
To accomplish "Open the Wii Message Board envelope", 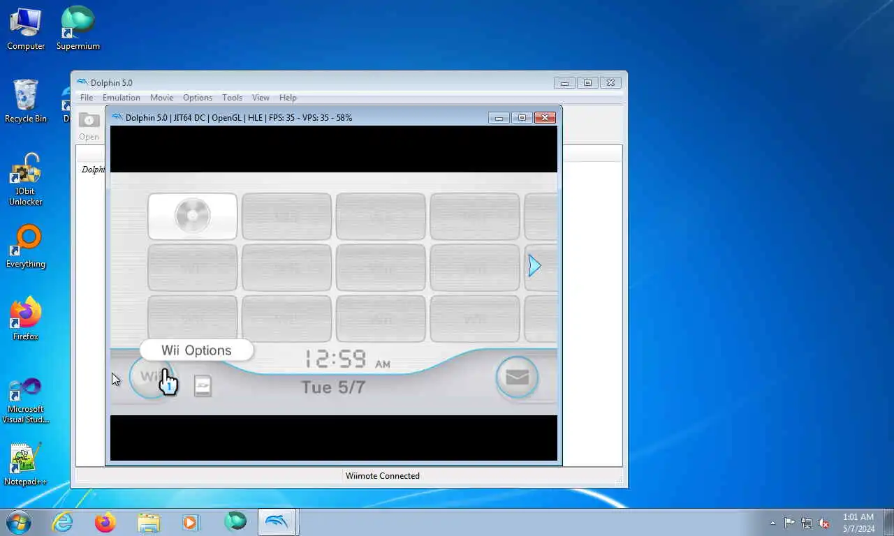I will pyautogui.click(x=517, y=378).
